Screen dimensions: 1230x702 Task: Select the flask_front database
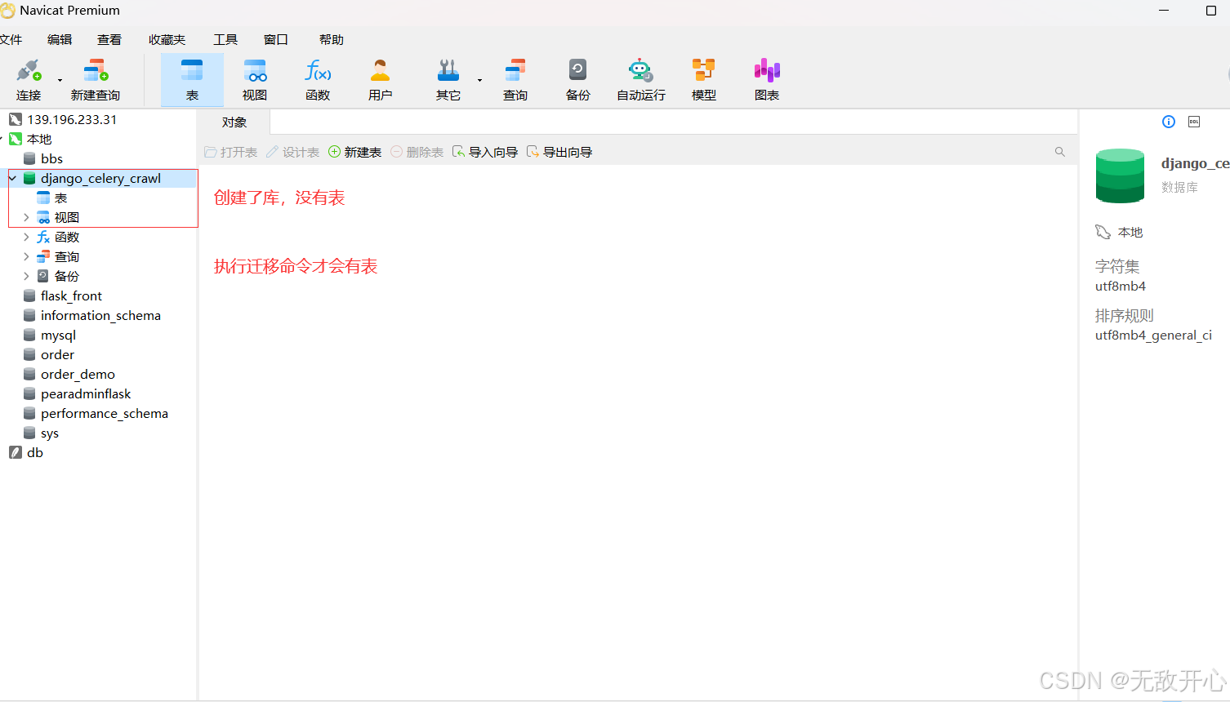pos(71,295)
